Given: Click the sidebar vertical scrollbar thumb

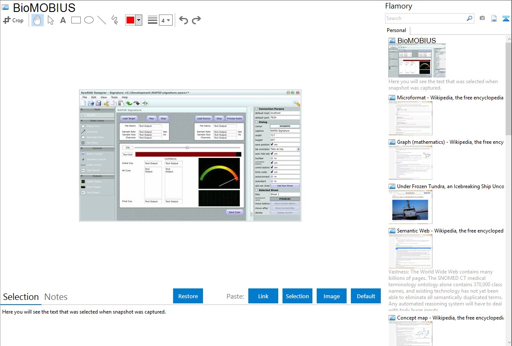Looking at the screenshot, I should pyautogui.click(x=509, y=88).
